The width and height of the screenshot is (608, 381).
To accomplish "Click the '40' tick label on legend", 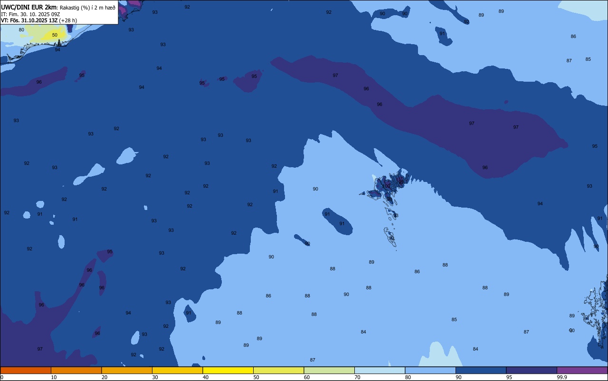I will click(x=206, y=377).
